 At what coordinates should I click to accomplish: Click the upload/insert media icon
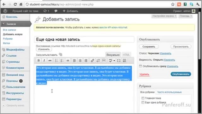pyautogui.click(x=60, y=54)
